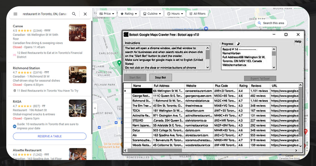Click the Botsol app logo icon
The height and width of the screenshot is (166, 316).
coord(126,35)
